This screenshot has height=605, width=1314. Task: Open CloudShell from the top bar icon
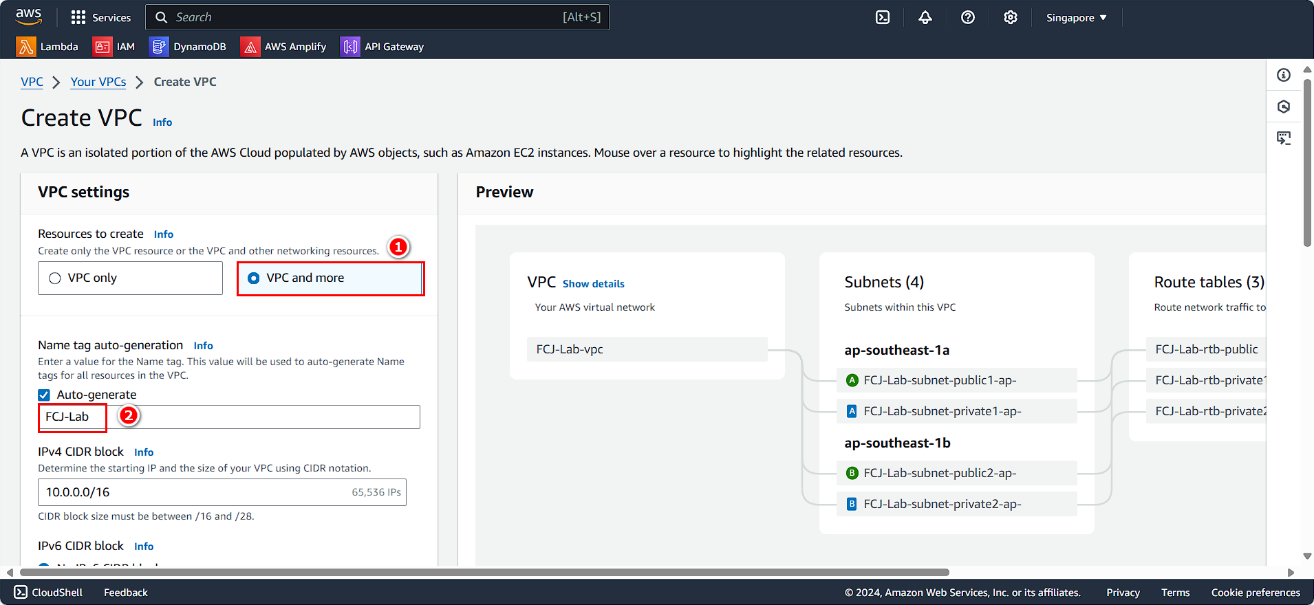pos(883,17)
